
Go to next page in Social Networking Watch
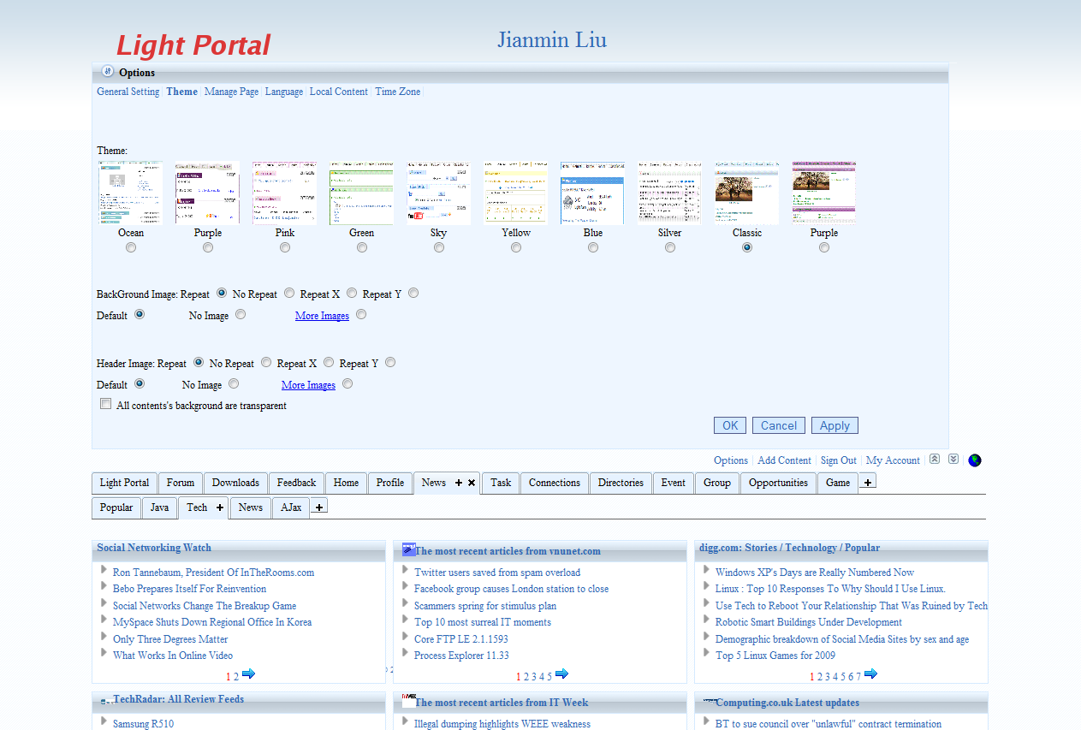pos(248,674)
